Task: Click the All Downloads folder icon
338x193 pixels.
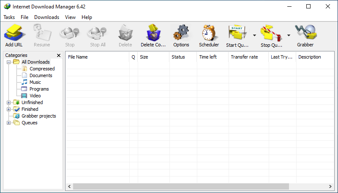Action: [16, 62]
